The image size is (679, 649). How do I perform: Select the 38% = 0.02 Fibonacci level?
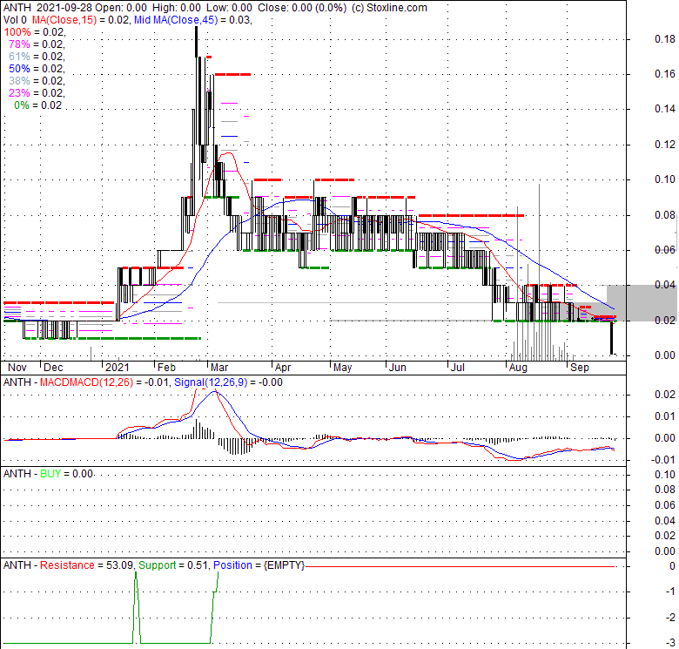coord(37,81)
